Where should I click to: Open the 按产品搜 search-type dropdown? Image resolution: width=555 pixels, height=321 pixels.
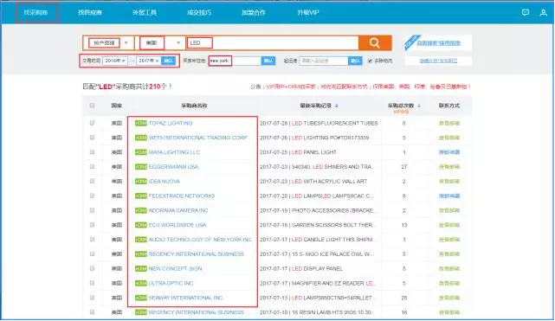[x=109, y=42]
